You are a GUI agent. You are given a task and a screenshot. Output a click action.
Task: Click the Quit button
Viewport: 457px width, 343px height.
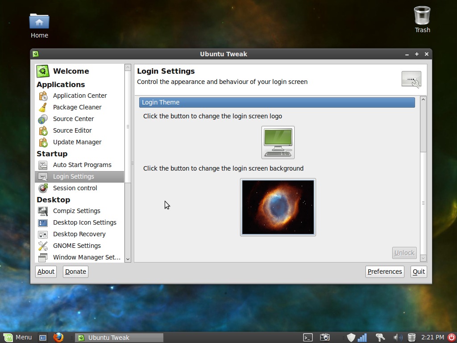point(419,272)
